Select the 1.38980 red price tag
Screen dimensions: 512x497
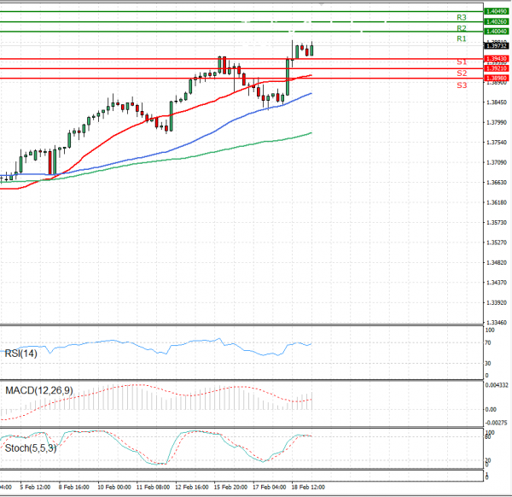click(x=497, y=78)
